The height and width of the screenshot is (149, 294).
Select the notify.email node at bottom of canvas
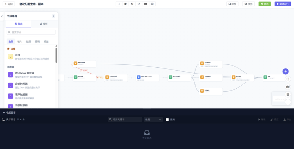pos(211,92)
